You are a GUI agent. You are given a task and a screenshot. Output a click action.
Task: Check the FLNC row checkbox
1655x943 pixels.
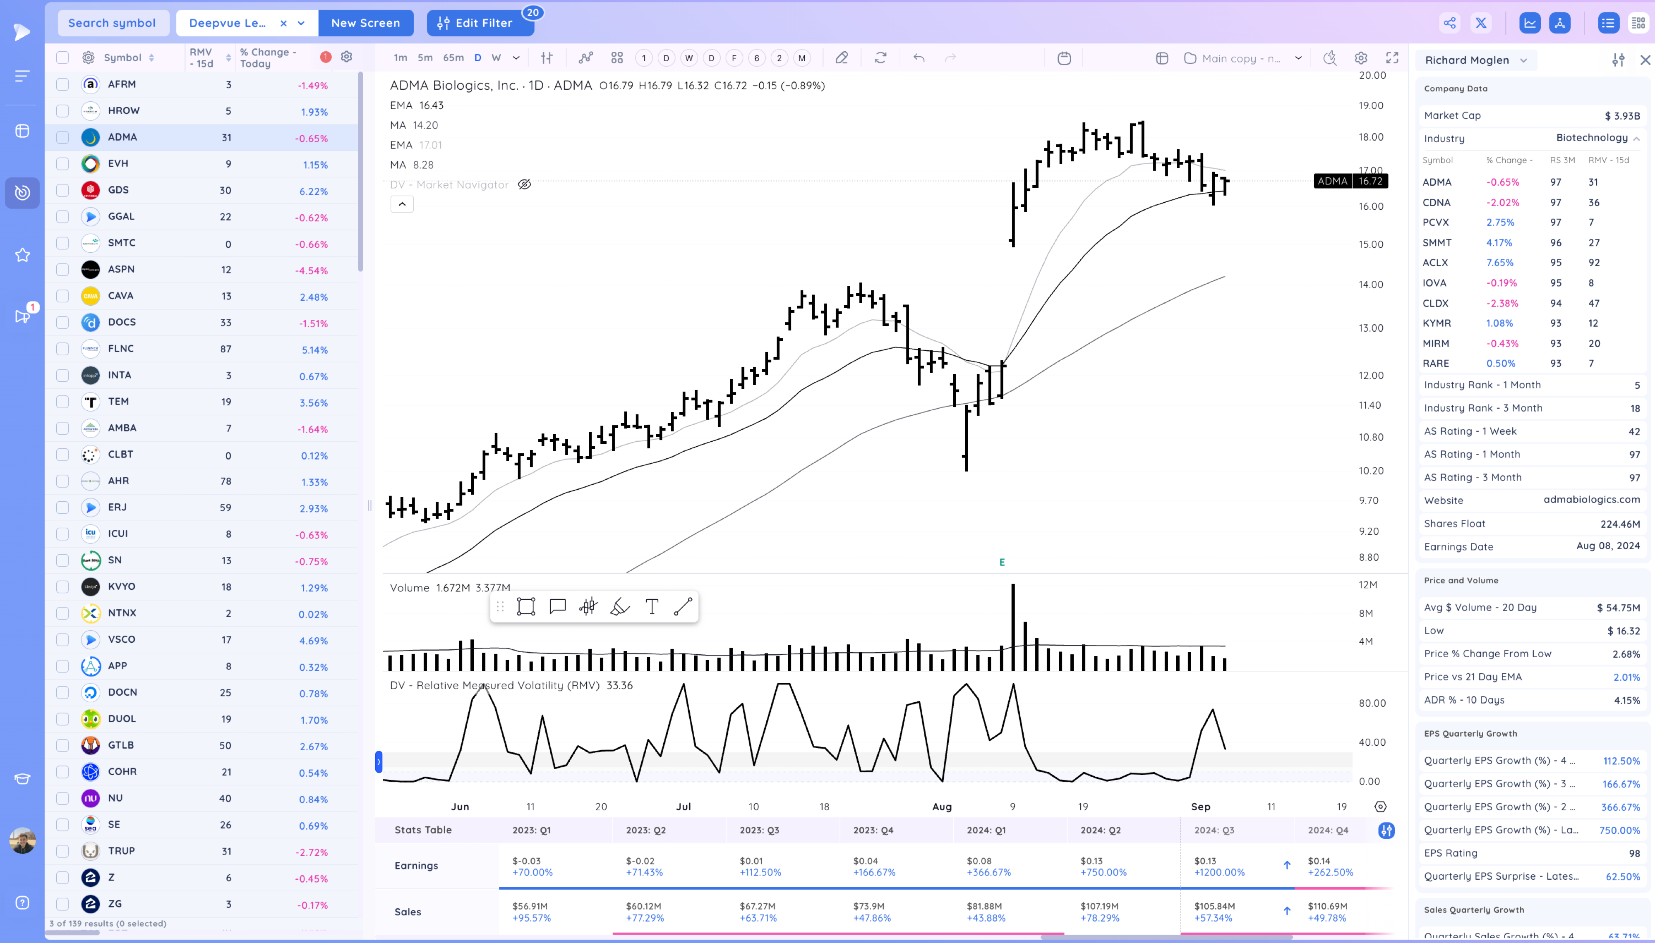[63, 349]
